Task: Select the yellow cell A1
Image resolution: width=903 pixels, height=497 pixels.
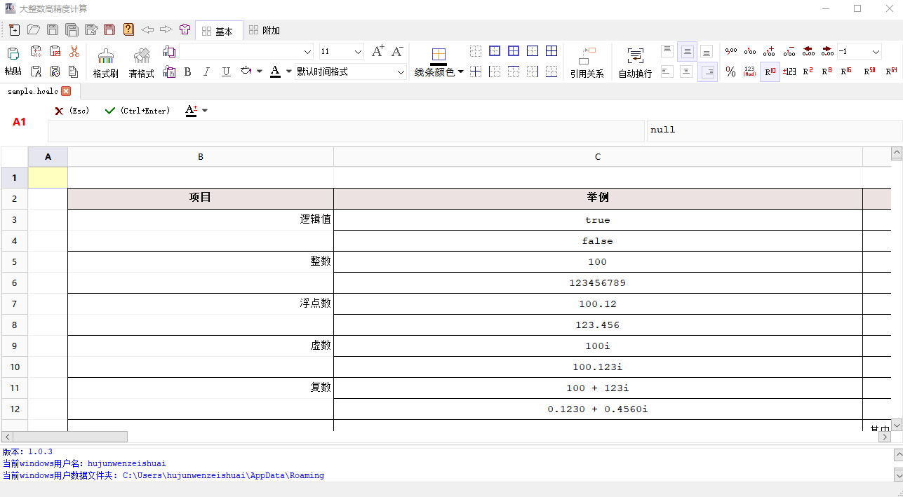Action: click(48, 178)
